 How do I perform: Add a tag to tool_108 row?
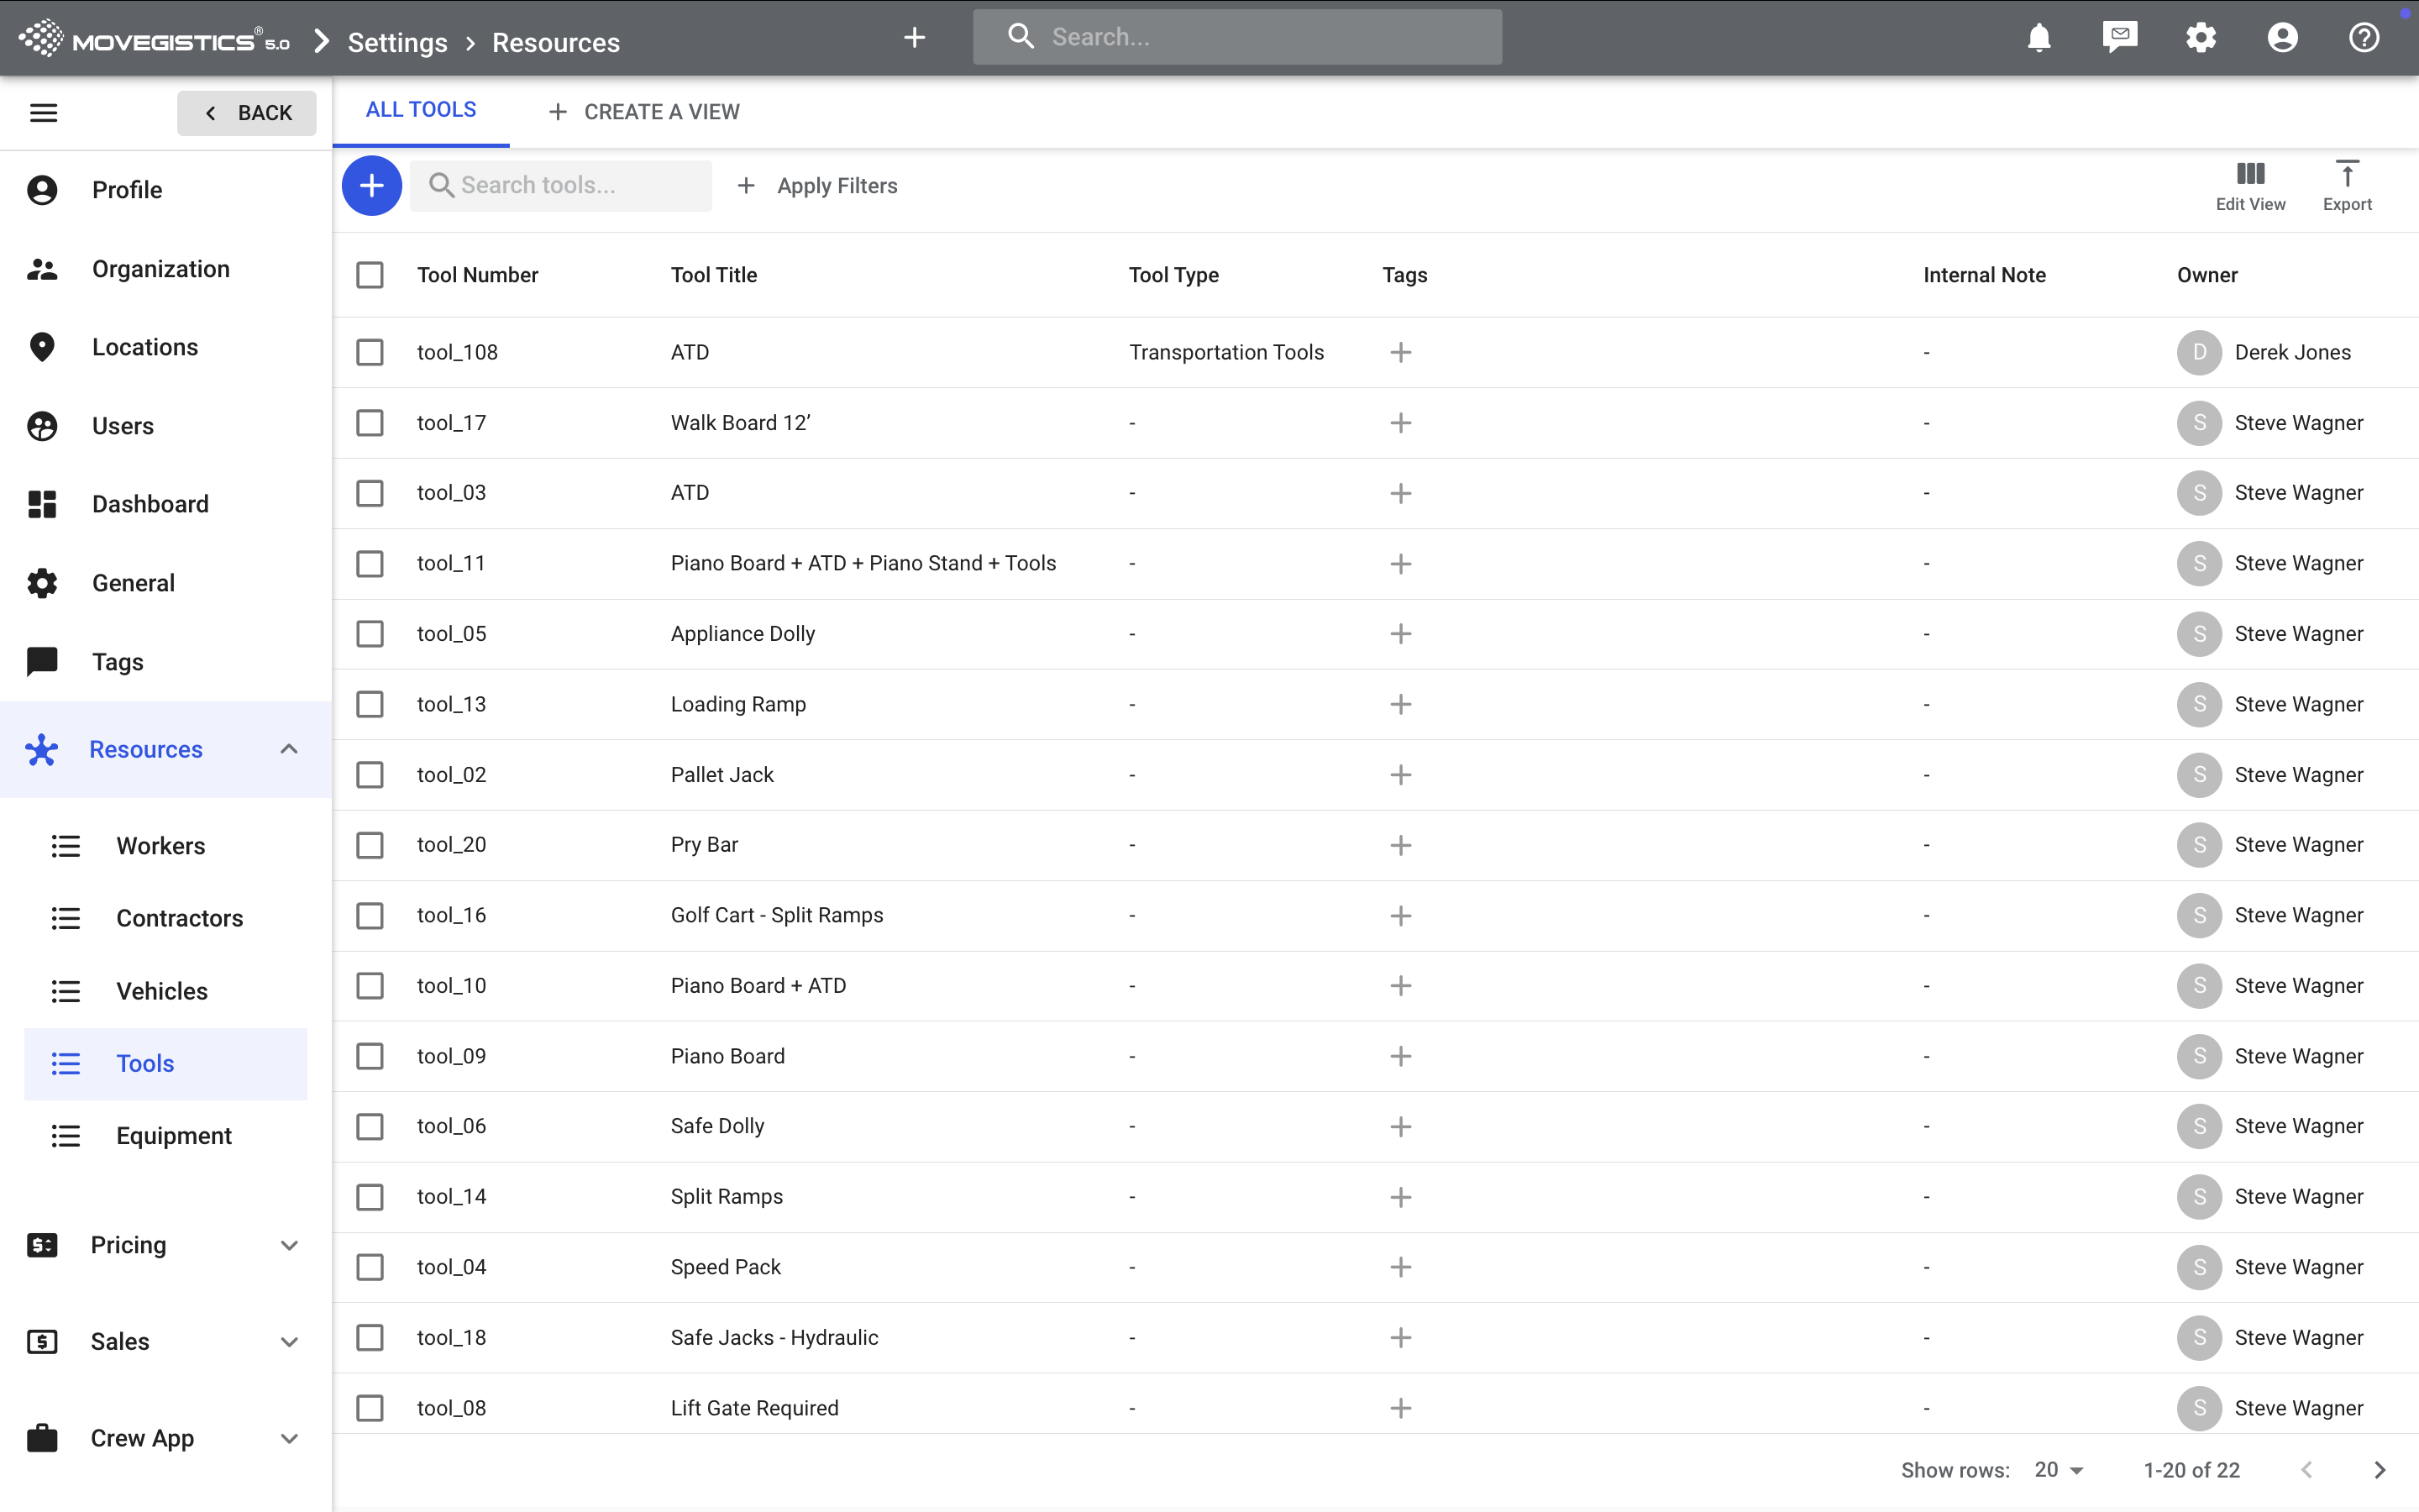click(1400, 352)
